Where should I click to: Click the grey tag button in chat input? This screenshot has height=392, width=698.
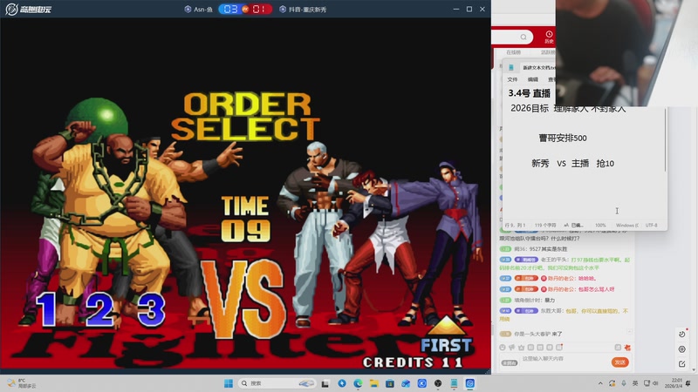click(x=510, y=363)
